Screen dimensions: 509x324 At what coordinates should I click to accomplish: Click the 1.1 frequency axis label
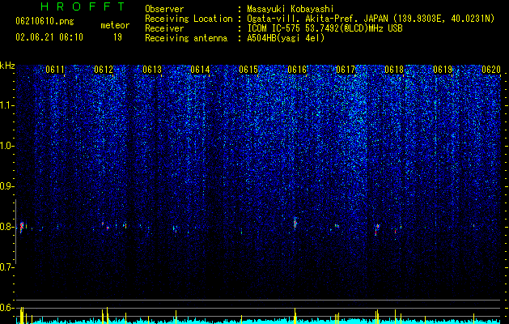coord(6,105)
